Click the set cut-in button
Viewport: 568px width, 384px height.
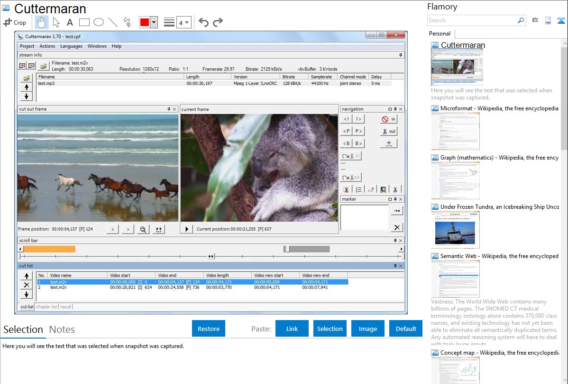(x=389, y=119)
